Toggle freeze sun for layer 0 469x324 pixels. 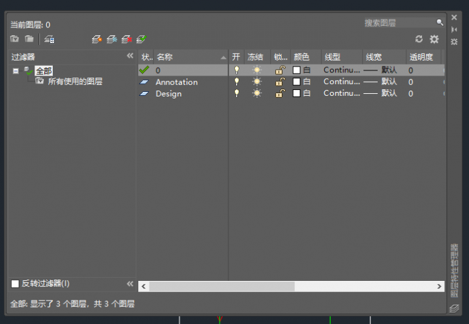(x=257, y=70)
